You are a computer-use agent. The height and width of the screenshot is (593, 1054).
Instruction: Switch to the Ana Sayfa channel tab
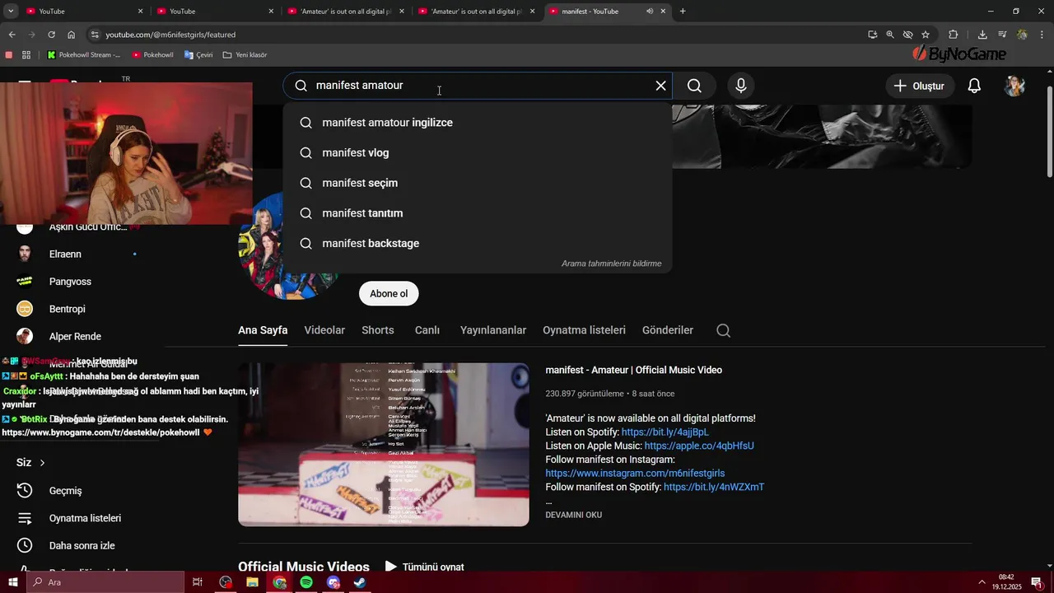coord(263,330)
